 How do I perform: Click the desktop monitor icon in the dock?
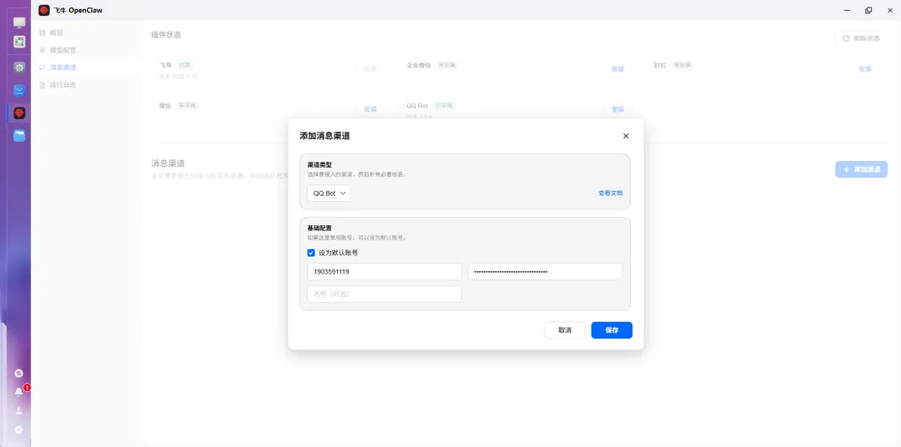coord(19,23)
